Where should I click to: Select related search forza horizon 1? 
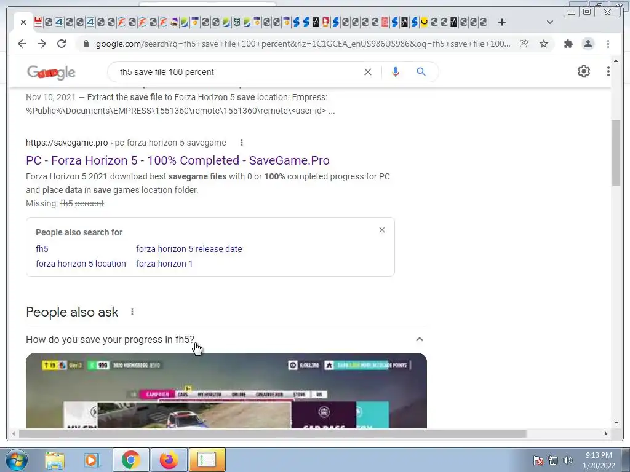164,264
